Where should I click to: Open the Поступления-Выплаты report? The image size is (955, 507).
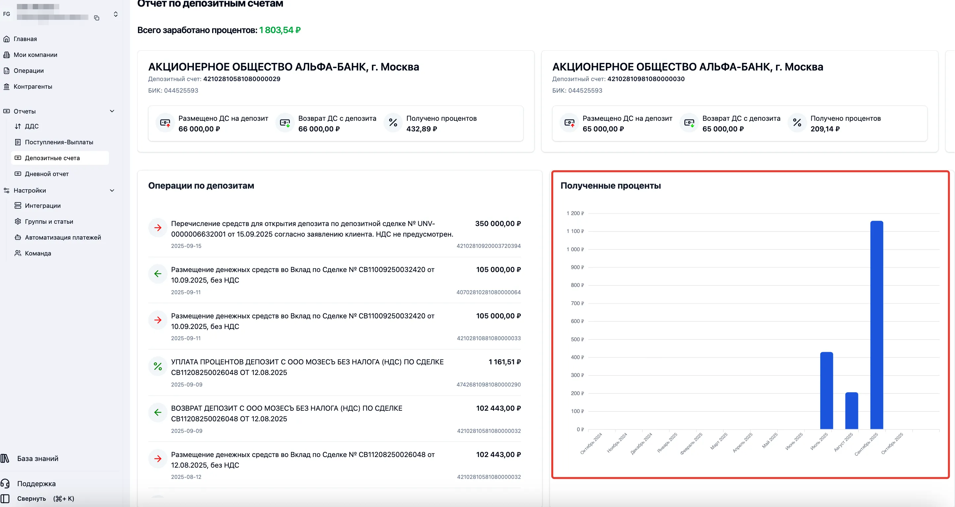[x=59, y=142]
